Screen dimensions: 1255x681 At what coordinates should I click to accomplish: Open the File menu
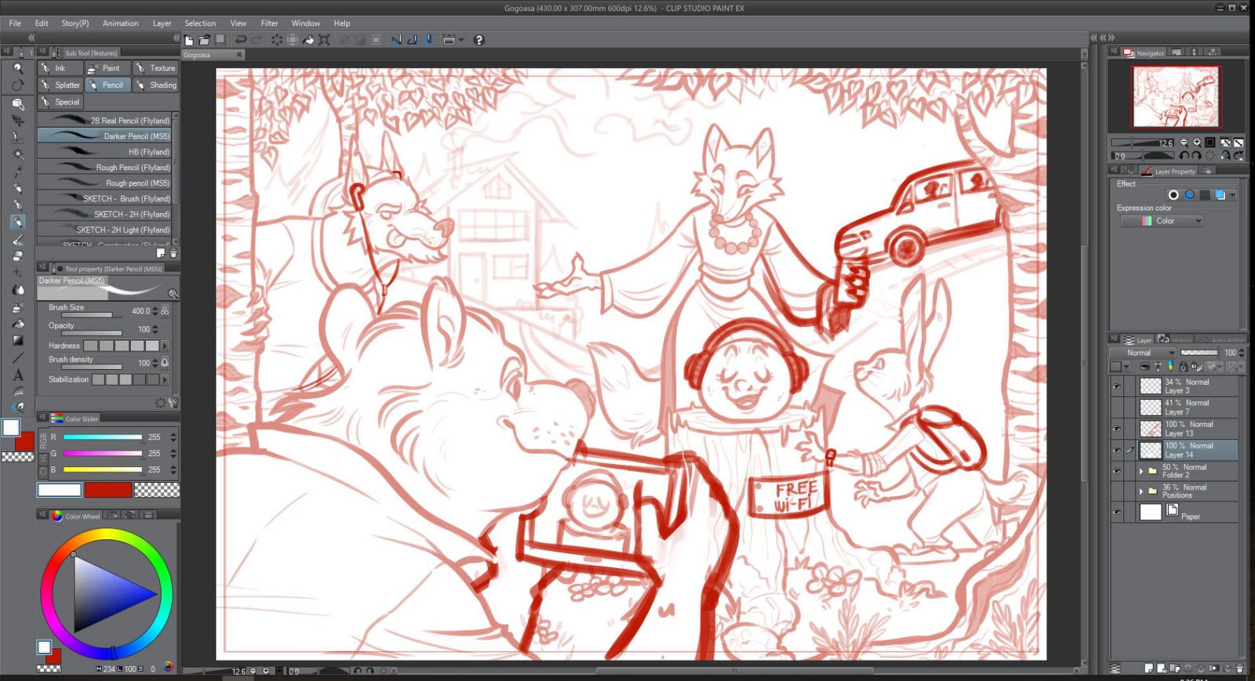[15, 24]
